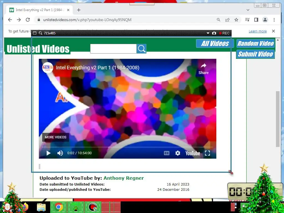Viewport: 284px width, 213px height.
Task: Click the address bar URL
Action: pos(87,20)
